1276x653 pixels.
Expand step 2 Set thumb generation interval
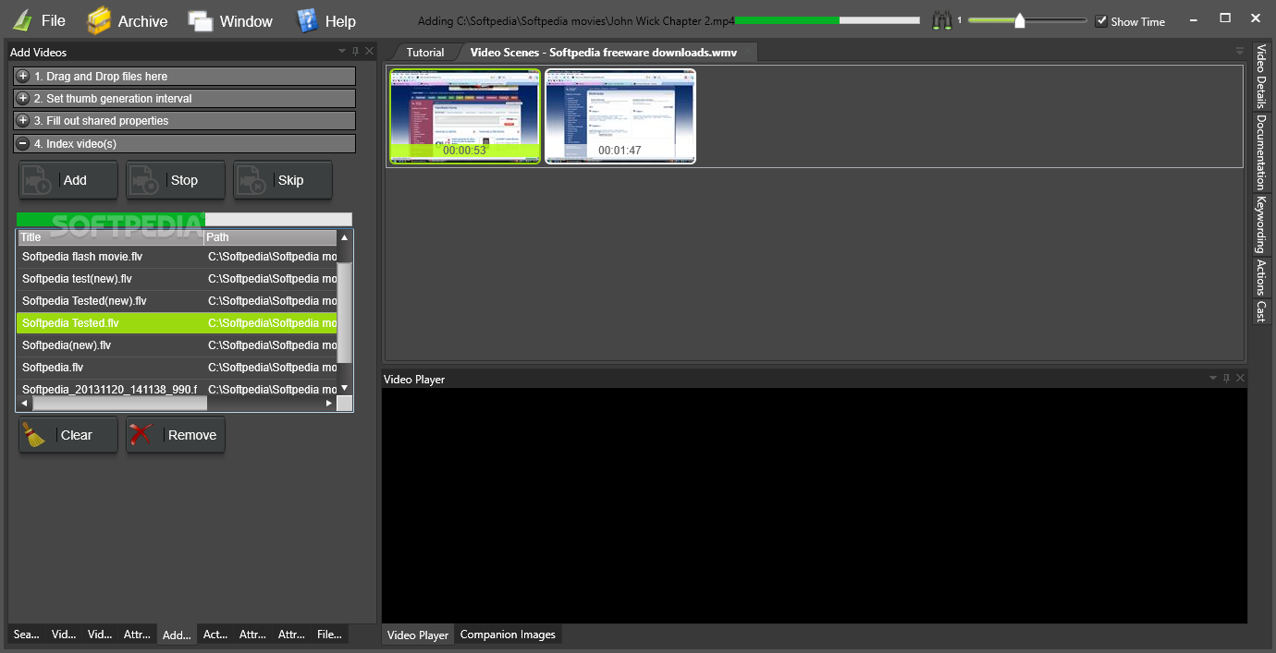tap(184, 98)
